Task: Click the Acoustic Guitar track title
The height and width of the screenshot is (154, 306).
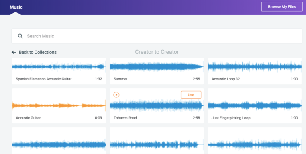Action: [x=28, y=118]
